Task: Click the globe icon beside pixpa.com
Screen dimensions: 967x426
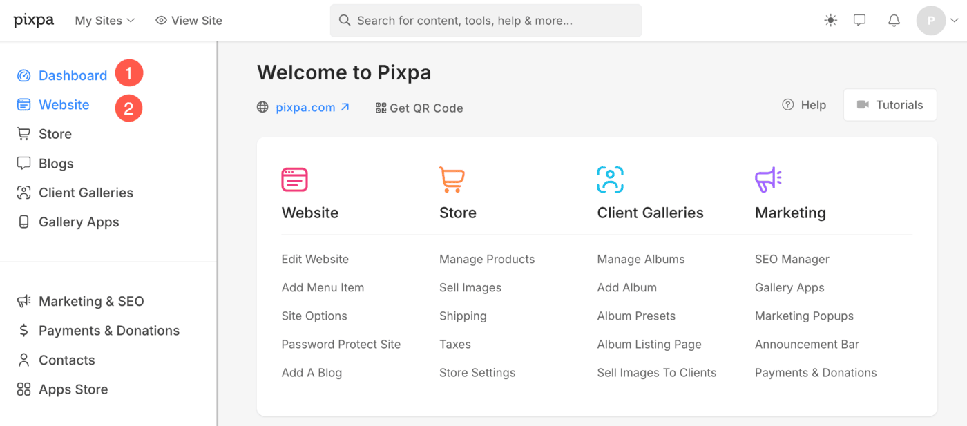Action: tap(262, 107)
